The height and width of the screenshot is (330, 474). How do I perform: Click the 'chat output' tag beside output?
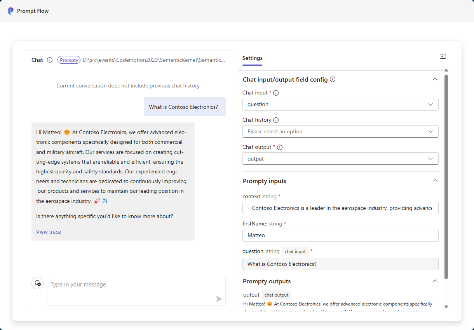(277, 295)
